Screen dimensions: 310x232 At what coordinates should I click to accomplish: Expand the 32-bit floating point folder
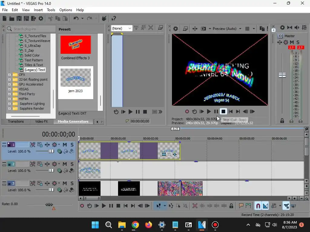tap(9, 79)
